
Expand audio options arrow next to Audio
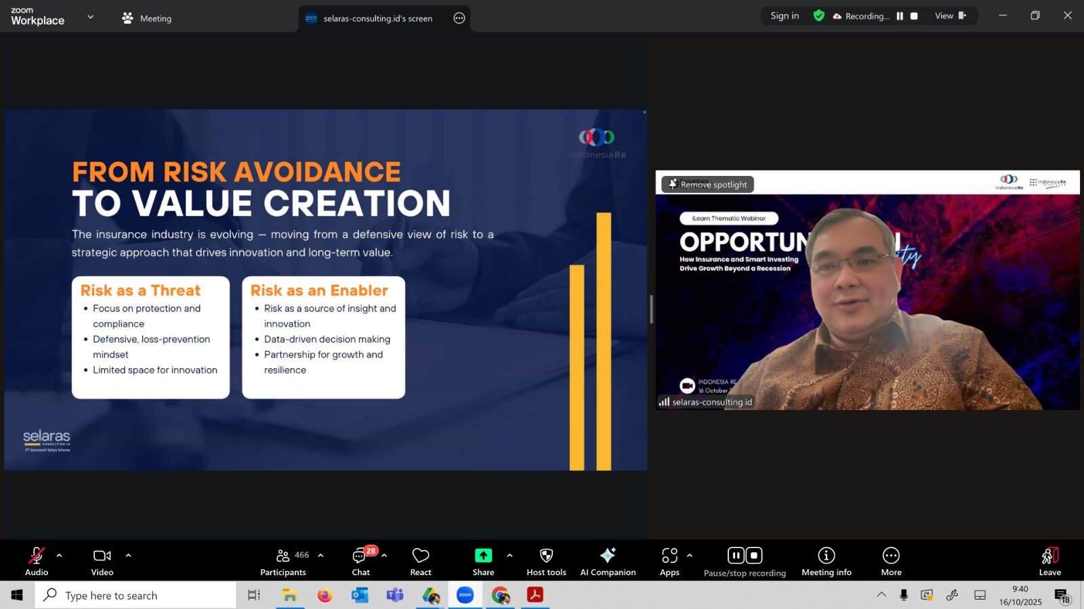pos(60,556)
